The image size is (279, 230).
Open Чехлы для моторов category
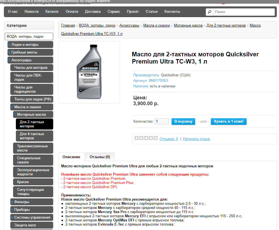(32, 68)
